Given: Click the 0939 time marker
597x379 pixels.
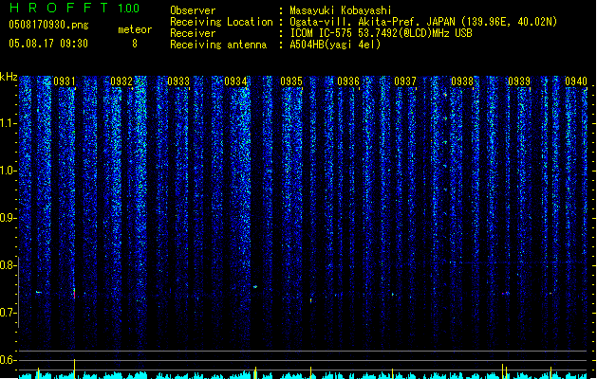Looking at the screenshot, I should (519, 81).
